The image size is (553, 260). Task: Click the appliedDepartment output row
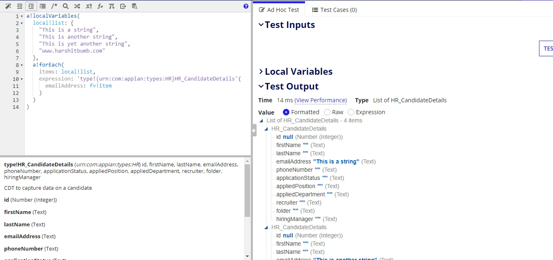(312, 194)
